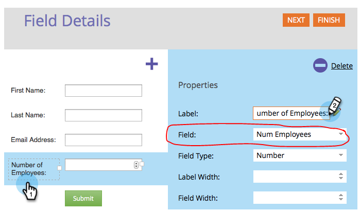Click the Field Width stepper arrows
The width and height of the screenshot is (360, 211).
pyautogui.click(x=341, y=197)
